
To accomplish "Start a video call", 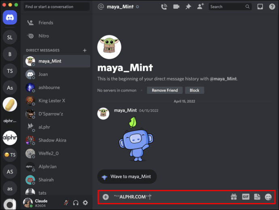I will pyautogui.click(x=176, y=7).
